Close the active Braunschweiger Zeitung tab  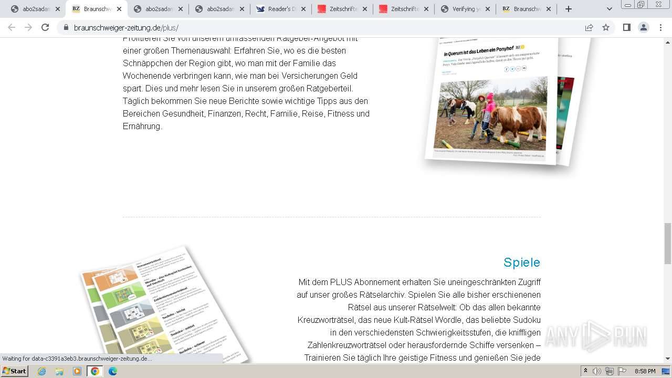(x=119, y=9)
